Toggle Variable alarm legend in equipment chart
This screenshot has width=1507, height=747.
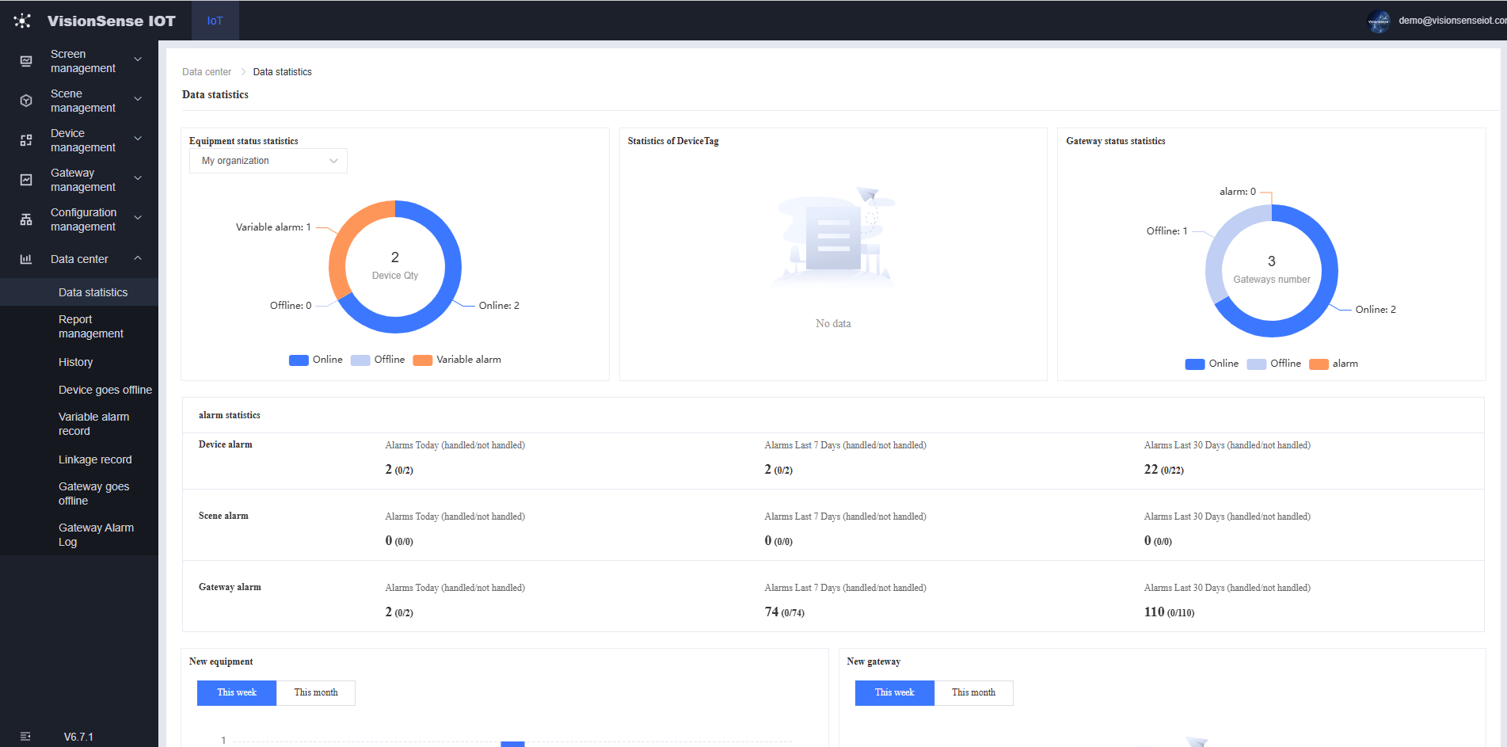pos(458,360)
